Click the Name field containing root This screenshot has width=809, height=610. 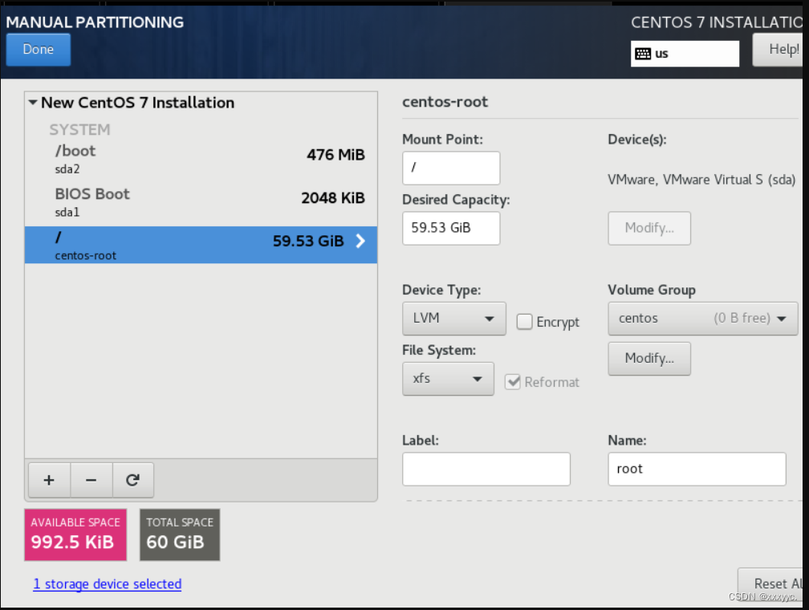tap(697, 469)
